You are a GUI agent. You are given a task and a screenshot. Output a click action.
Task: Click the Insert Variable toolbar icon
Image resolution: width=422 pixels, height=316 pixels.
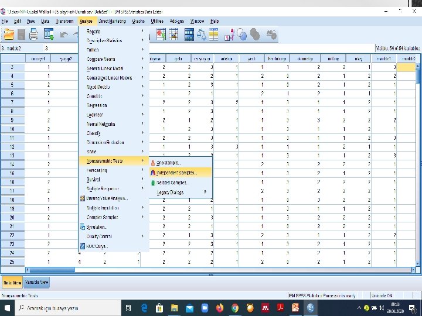tap(173, 35)
